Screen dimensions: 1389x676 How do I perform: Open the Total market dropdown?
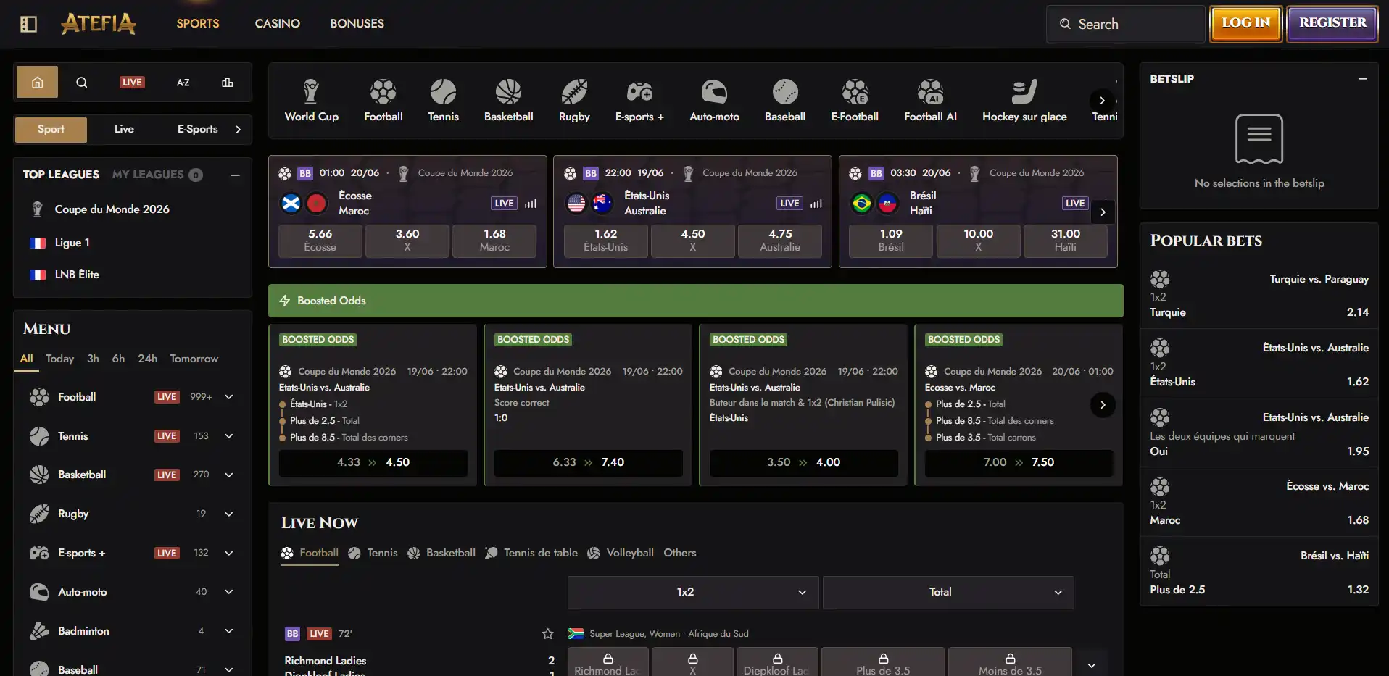click(948, 593)
